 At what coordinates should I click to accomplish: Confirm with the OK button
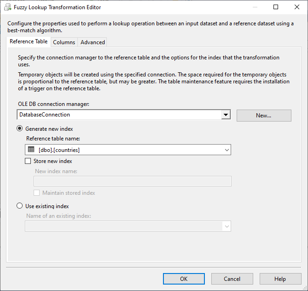click(x=184, y=279)
